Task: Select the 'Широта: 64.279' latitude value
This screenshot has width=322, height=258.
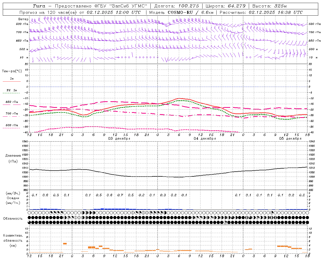Action: [225, 6]
